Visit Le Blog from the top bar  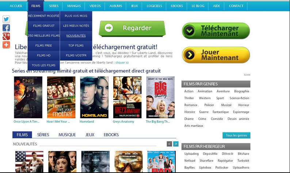click(198, 6)
